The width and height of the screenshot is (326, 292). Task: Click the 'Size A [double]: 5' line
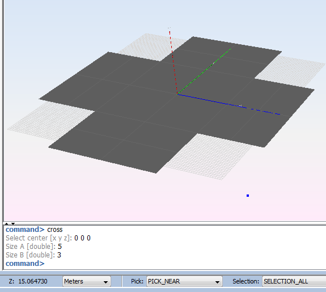tap(33, 247)
